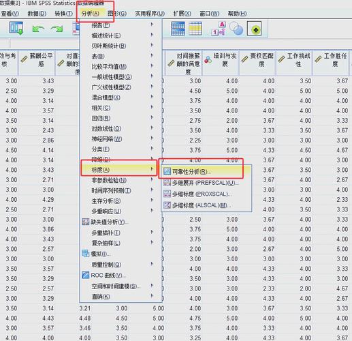Open the 扩展(X) menu
The image size is (352, 341).
click(182, 14)
